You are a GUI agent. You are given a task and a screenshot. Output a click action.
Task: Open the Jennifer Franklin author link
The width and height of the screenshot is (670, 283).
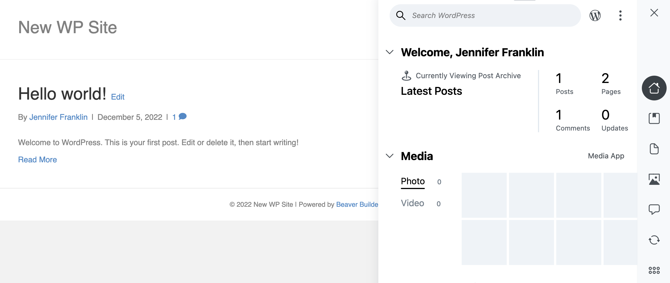tap(58, 117)
